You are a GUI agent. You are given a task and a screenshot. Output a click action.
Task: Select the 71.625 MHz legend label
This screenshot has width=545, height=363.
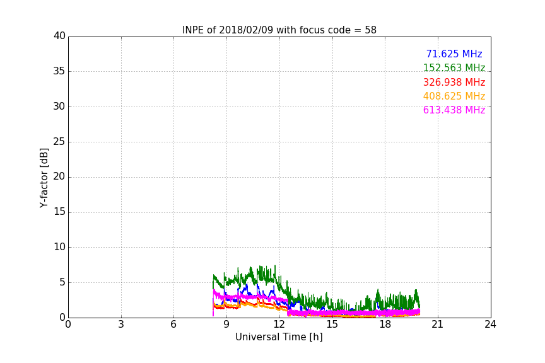pyautogui.click(x=454, y=54)
